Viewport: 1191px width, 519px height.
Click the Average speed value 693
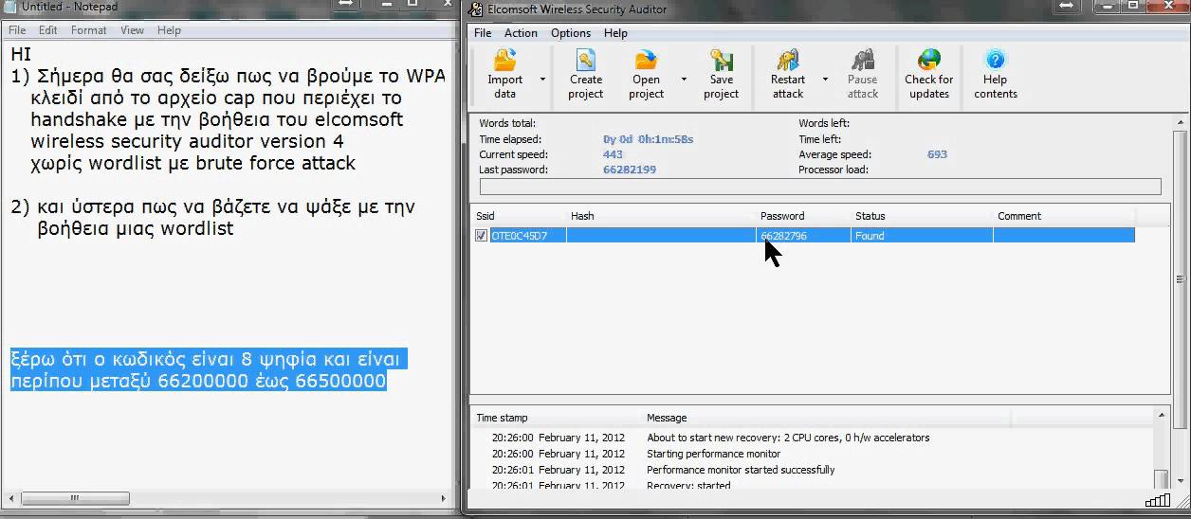(x=937, y=154)
